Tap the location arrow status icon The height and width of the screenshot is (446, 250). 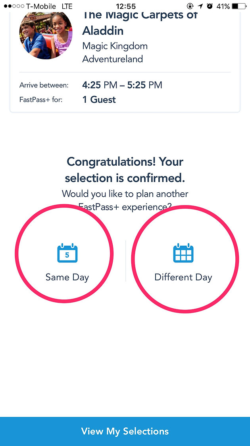pyautogui.click(x=200, y=6)
